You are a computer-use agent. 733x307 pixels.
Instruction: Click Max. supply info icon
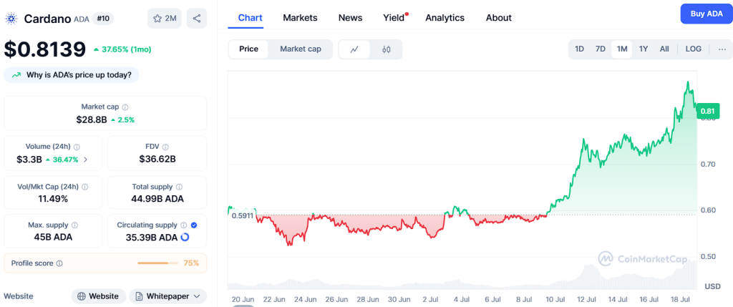(74, 225)
